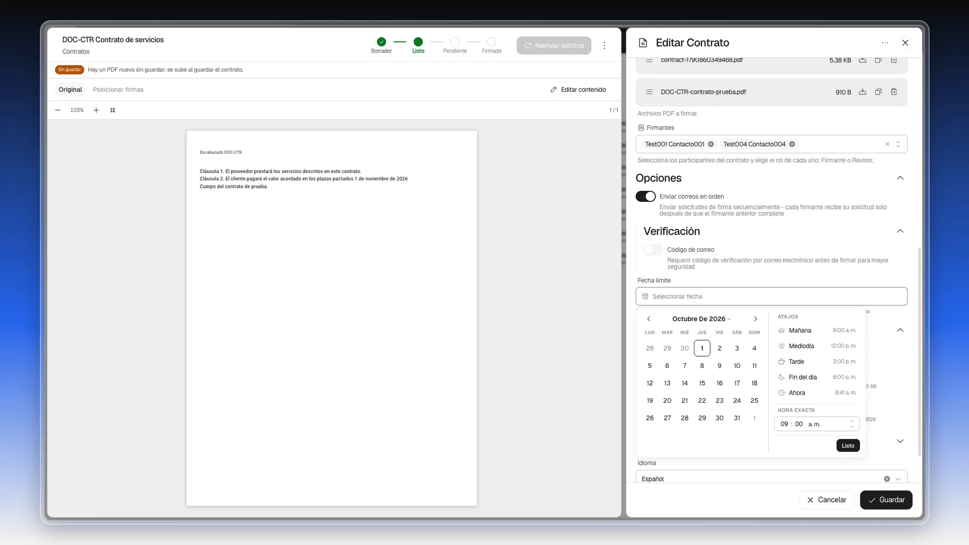
Task: Click the Listo step in progress tracker
Action: [x=418, y=45]
